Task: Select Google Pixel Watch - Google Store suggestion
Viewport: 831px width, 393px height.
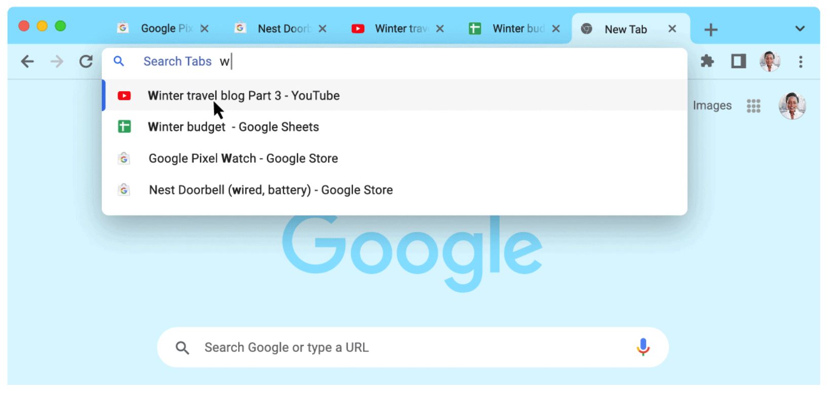Action: [395, 159]
